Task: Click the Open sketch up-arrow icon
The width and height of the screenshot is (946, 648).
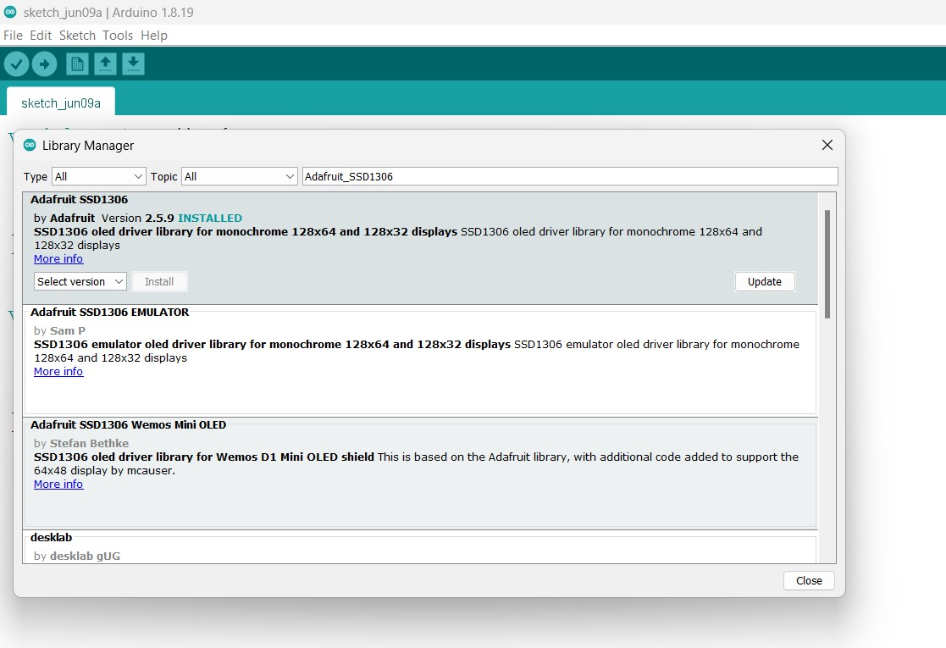Action: click(x=105, y=64)
